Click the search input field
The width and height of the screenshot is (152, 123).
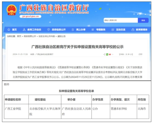tap(121, 20)
